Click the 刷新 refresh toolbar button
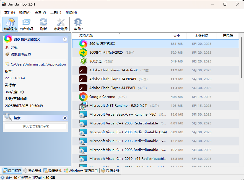244x180 pixels. pos(43,24)
